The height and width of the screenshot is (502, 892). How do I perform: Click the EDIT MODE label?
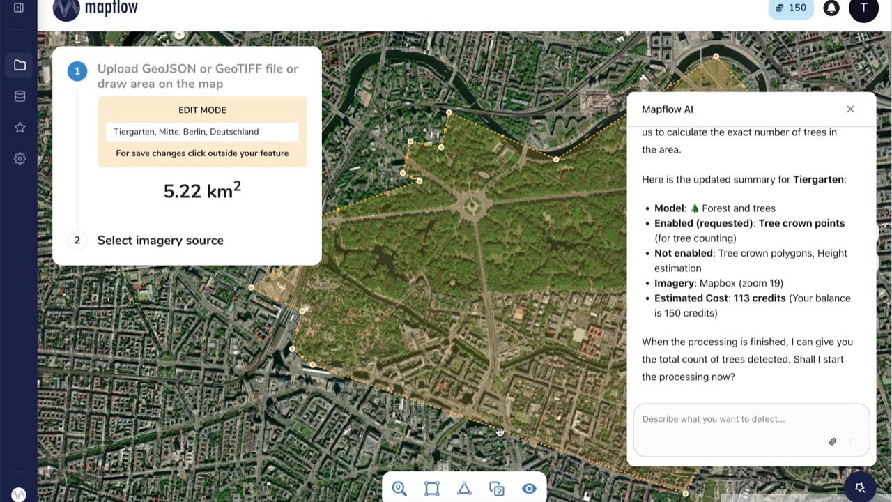pos(202,110)
